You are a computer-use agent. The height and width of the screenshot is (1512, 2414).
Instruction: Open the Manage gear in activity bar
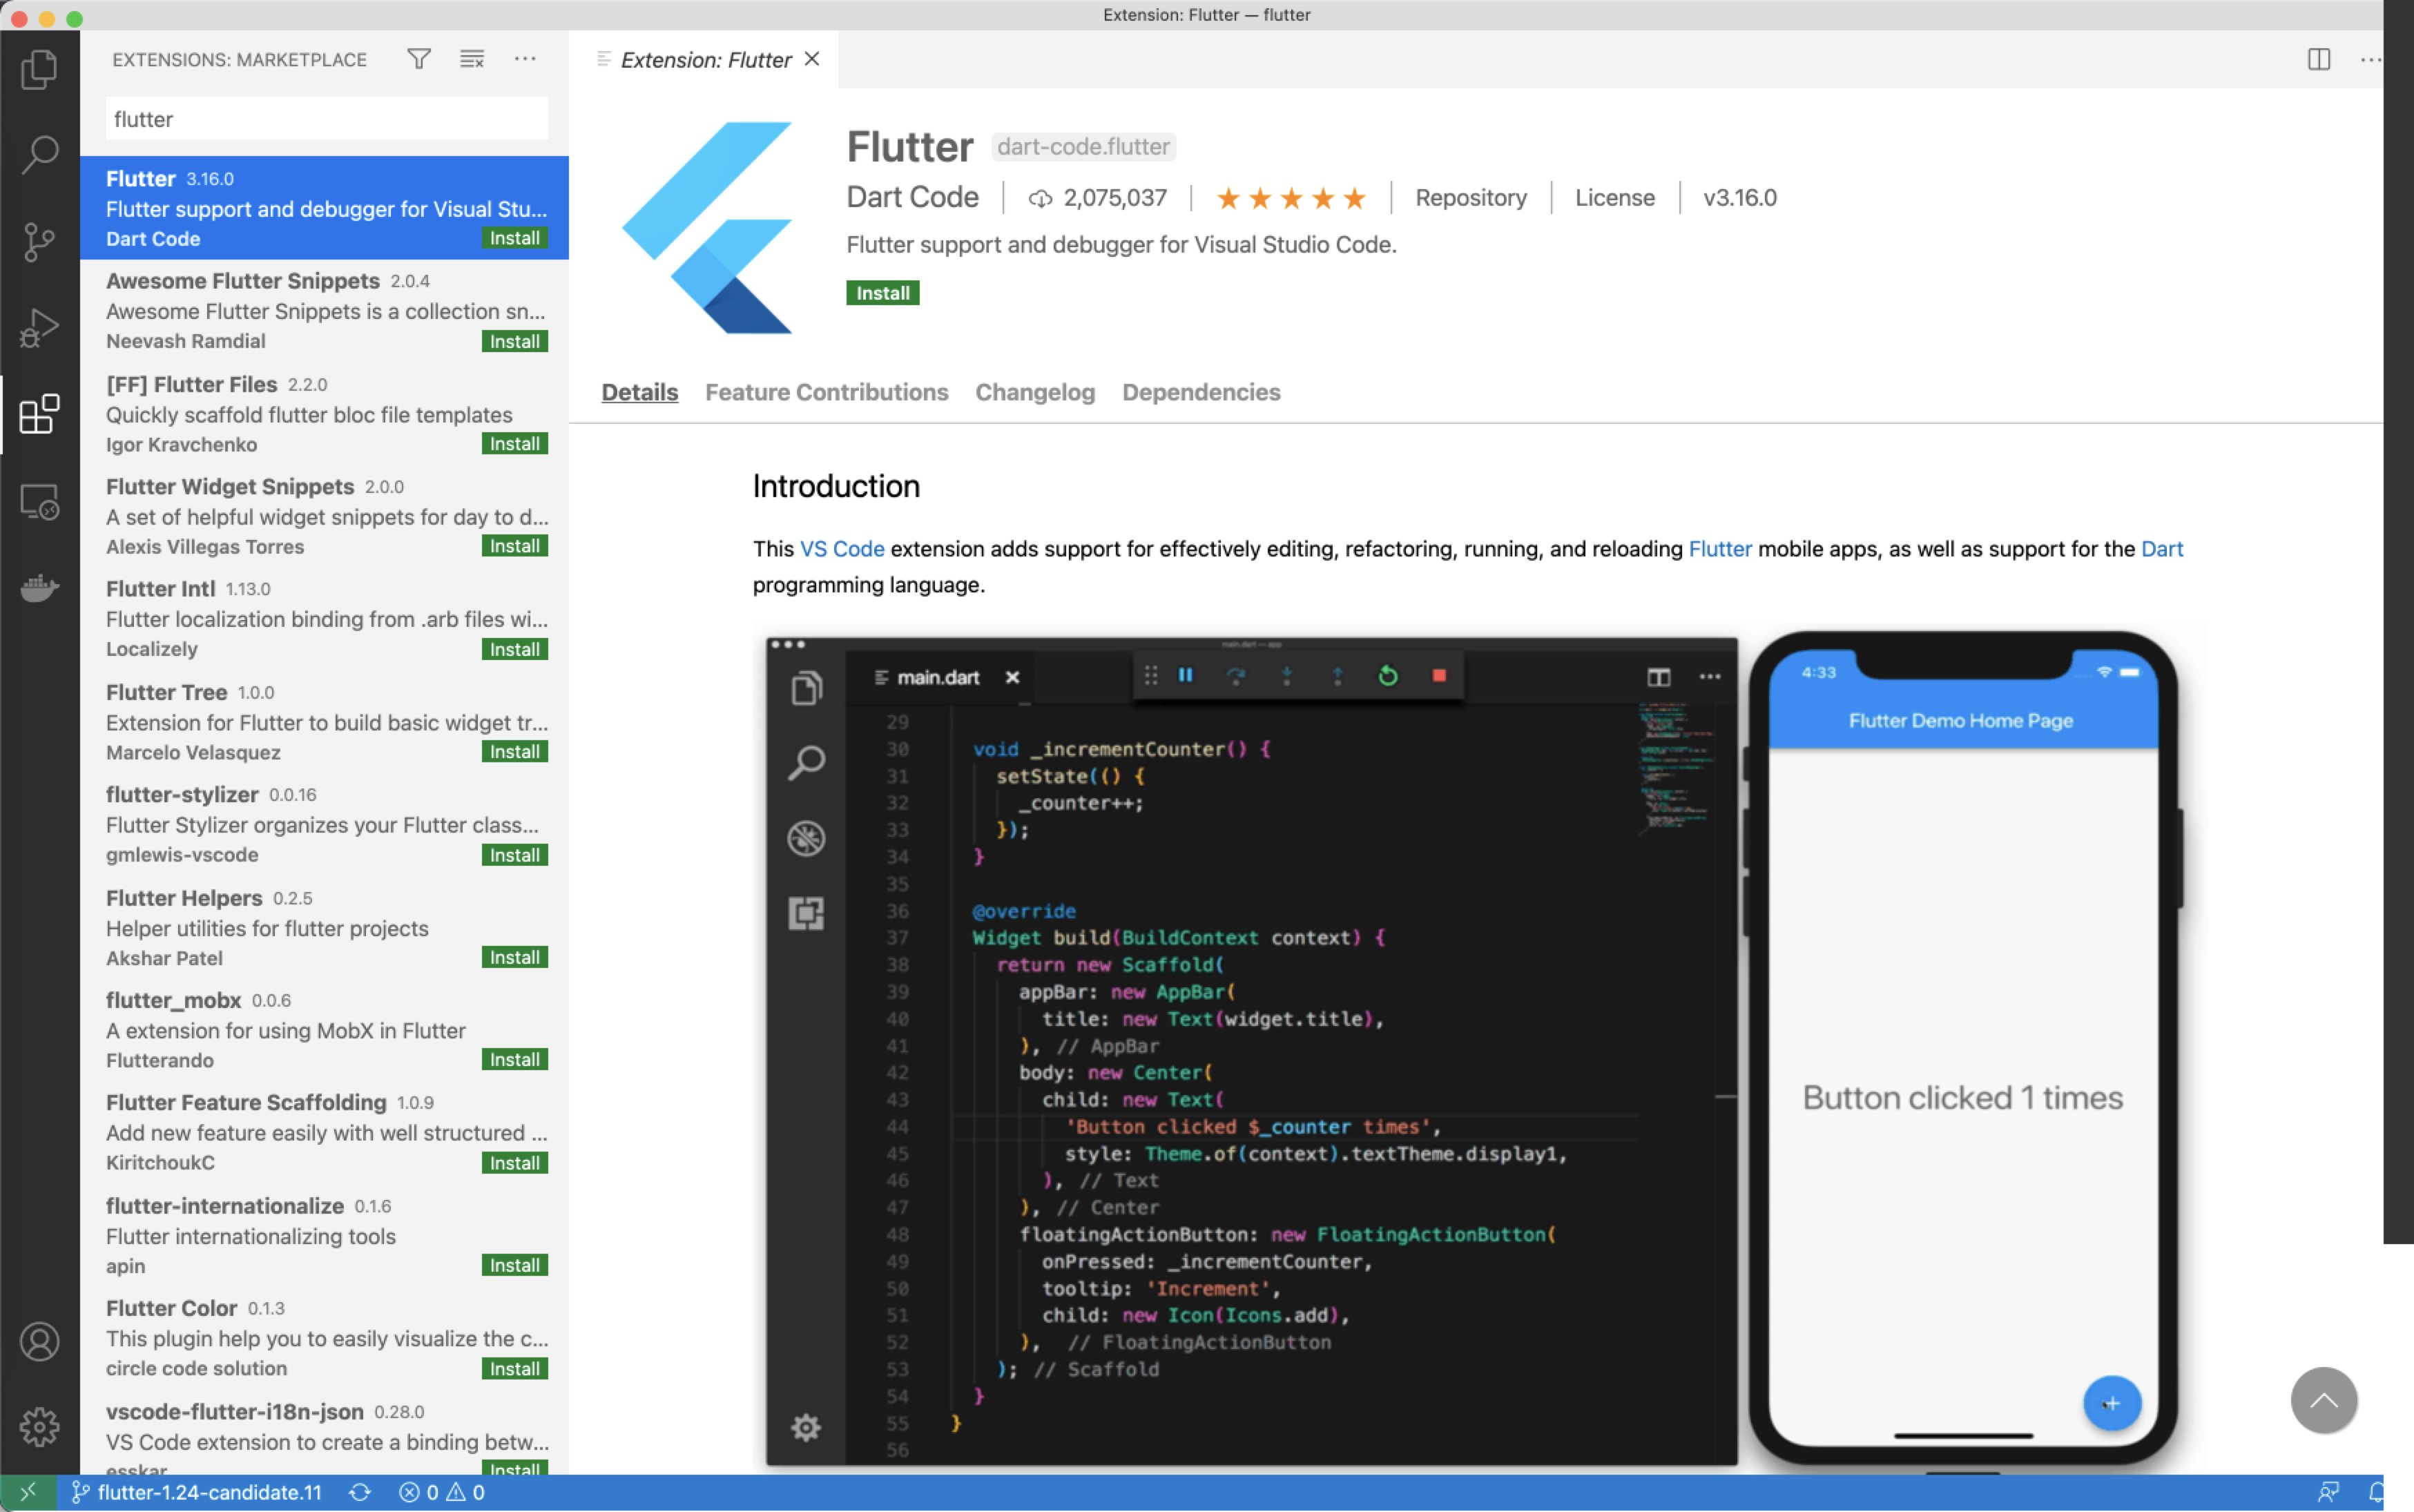39,1427
